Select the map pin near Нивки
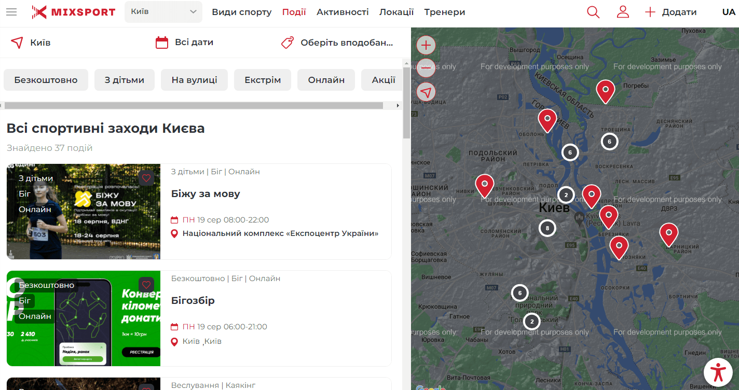The image size is (739, 390). [485, 186]
